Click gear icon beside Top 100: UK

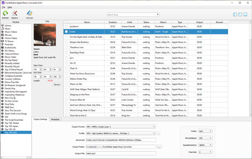click(x=3, y=129)
